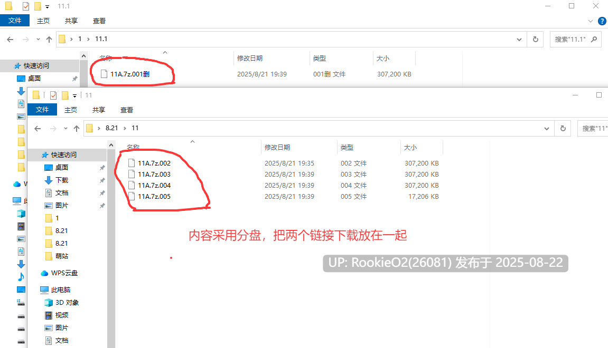Viewport: 608px width, 348px height.
Task: Click the search box of the 11.1 window
Action: 575,39
